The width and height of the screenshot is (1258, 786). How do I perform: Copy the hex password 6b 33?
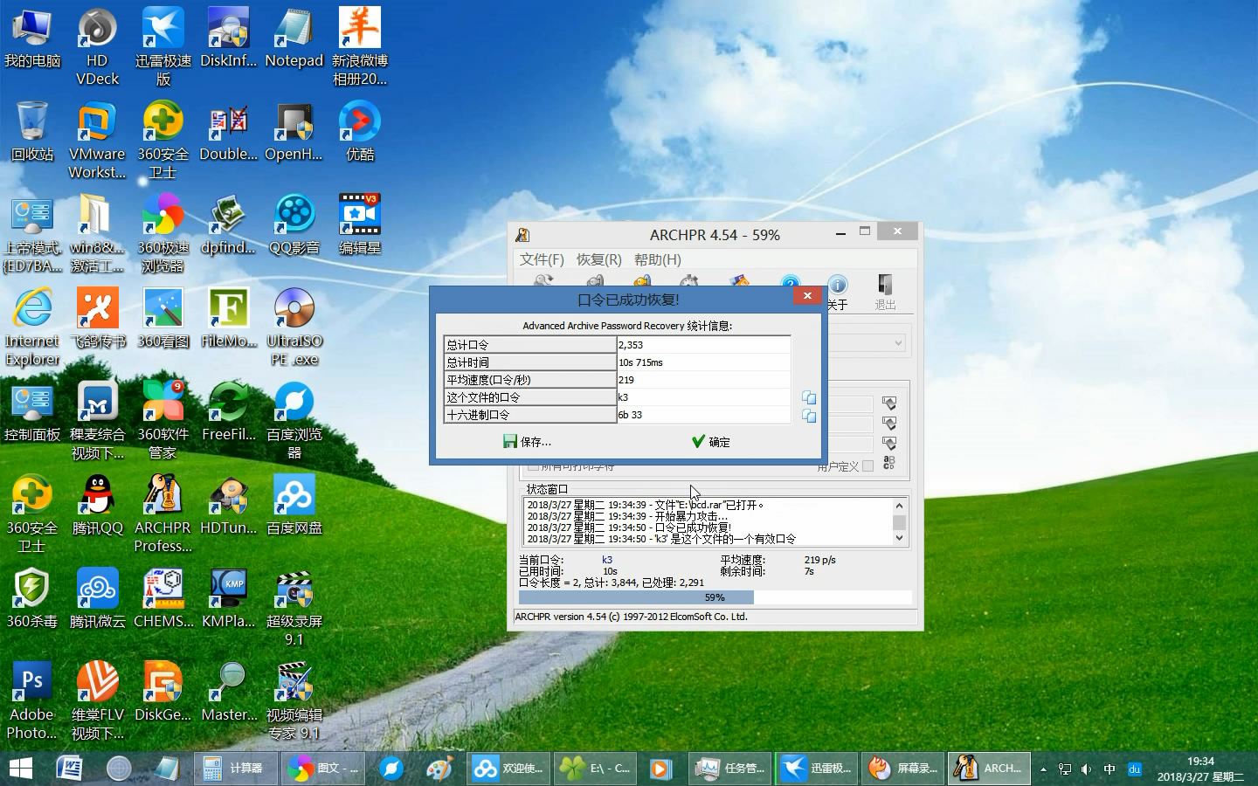pos(809,416)
